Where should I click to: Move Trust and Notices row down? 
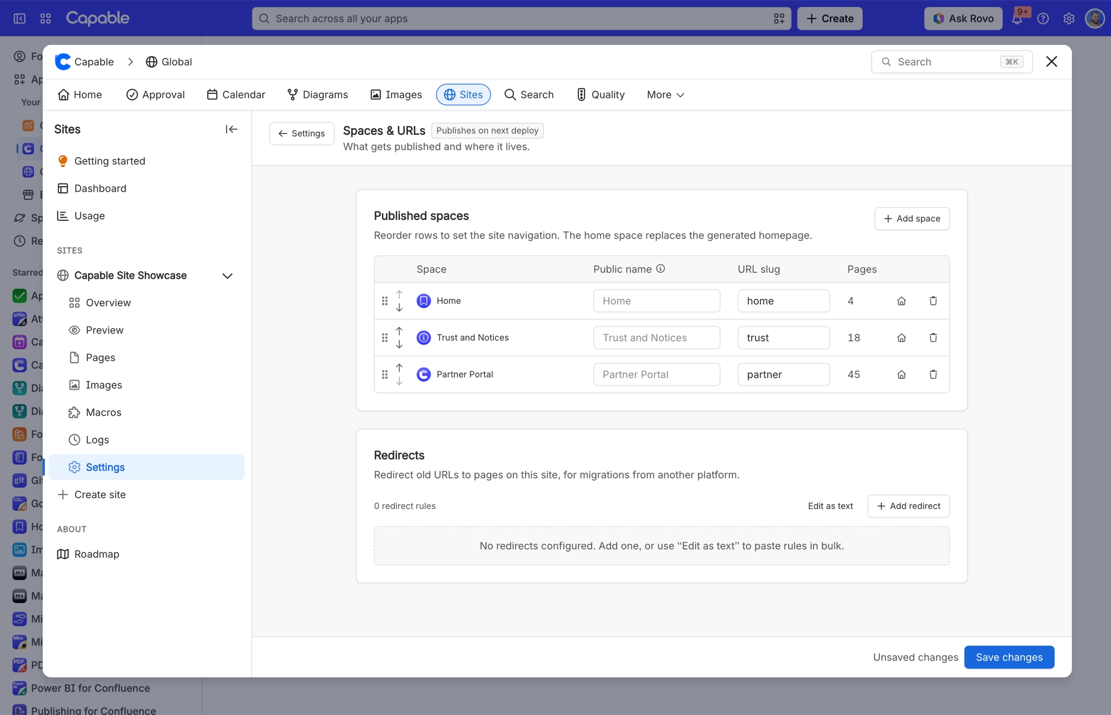point(399,344)
